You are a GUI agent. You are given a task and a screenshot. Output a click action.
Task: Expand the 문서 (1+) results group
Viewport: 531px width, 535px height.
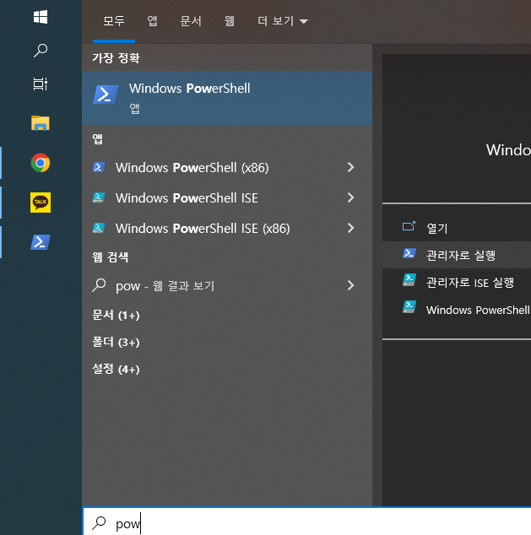[x=116, y=315]
